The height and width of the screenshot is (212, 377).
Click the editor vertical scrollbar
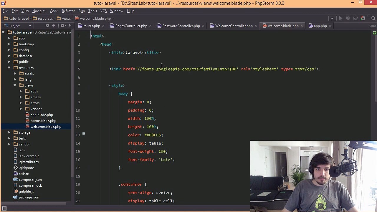pyautogui.click(x=375, y=69)
